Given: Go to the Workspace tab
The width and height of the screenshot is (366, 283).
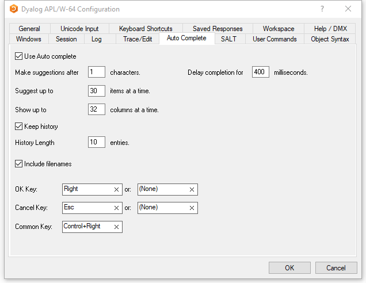Looking at the screenshot, I should pyautogui.click(x=279, y=28).
